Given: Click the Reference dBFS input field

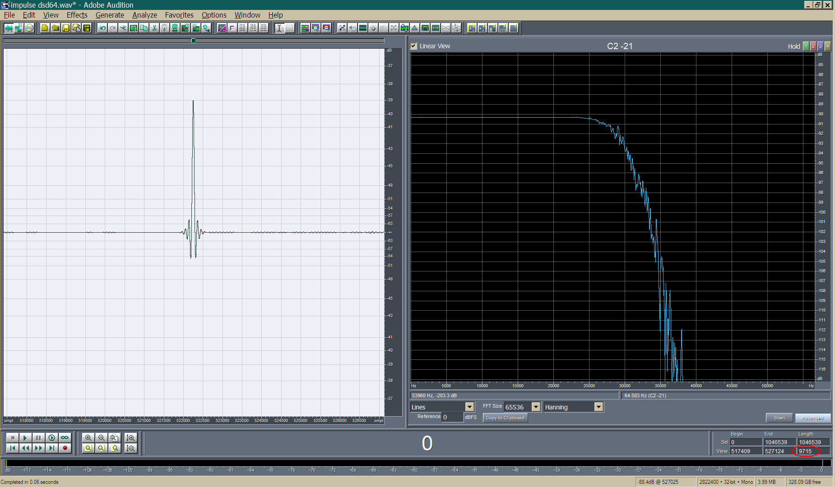Looking at the screenshot, I should tap(452, 417).
